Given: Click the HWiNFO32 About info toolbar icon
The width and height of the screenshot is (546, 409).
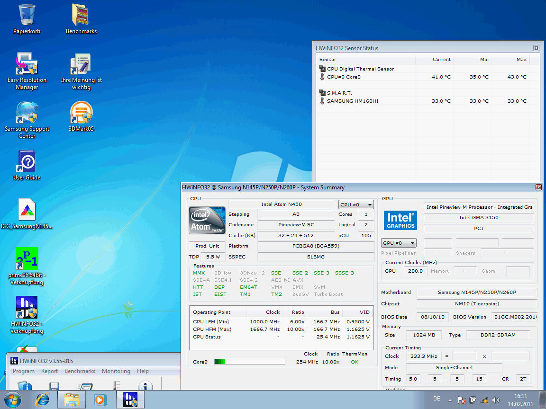Looking at the screenshot, I should [146, 386].
